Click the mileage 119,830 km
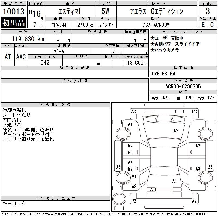218x218 pixels. pyautogui.click(x=28, y=39)
